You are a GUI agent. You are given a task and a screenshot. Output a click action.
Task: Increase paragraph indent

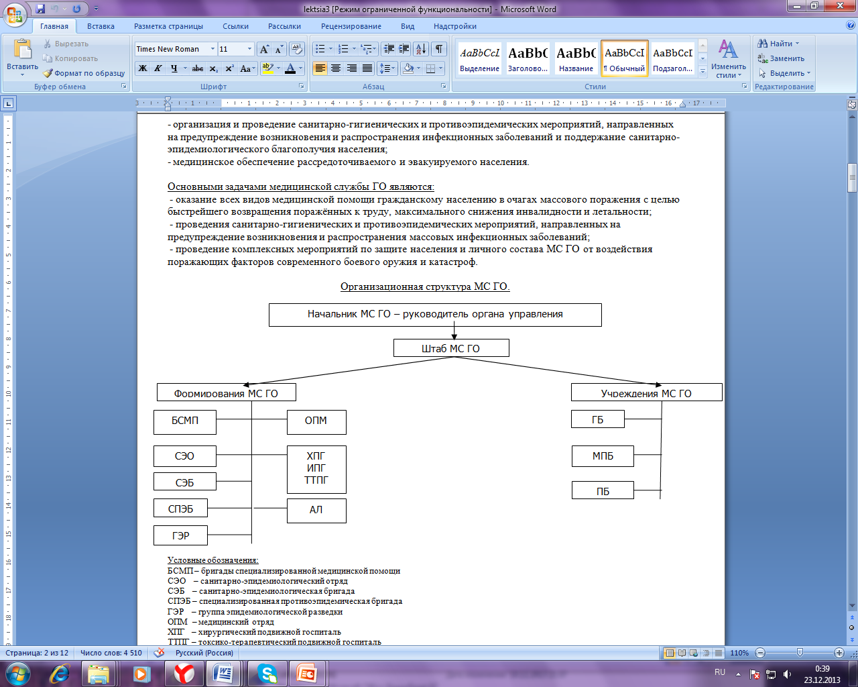(x=404, y=49)
